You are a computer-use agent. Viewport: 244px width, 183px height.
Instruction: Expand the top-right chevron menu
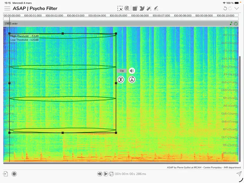pyautogui.click(x=236, y=8)
